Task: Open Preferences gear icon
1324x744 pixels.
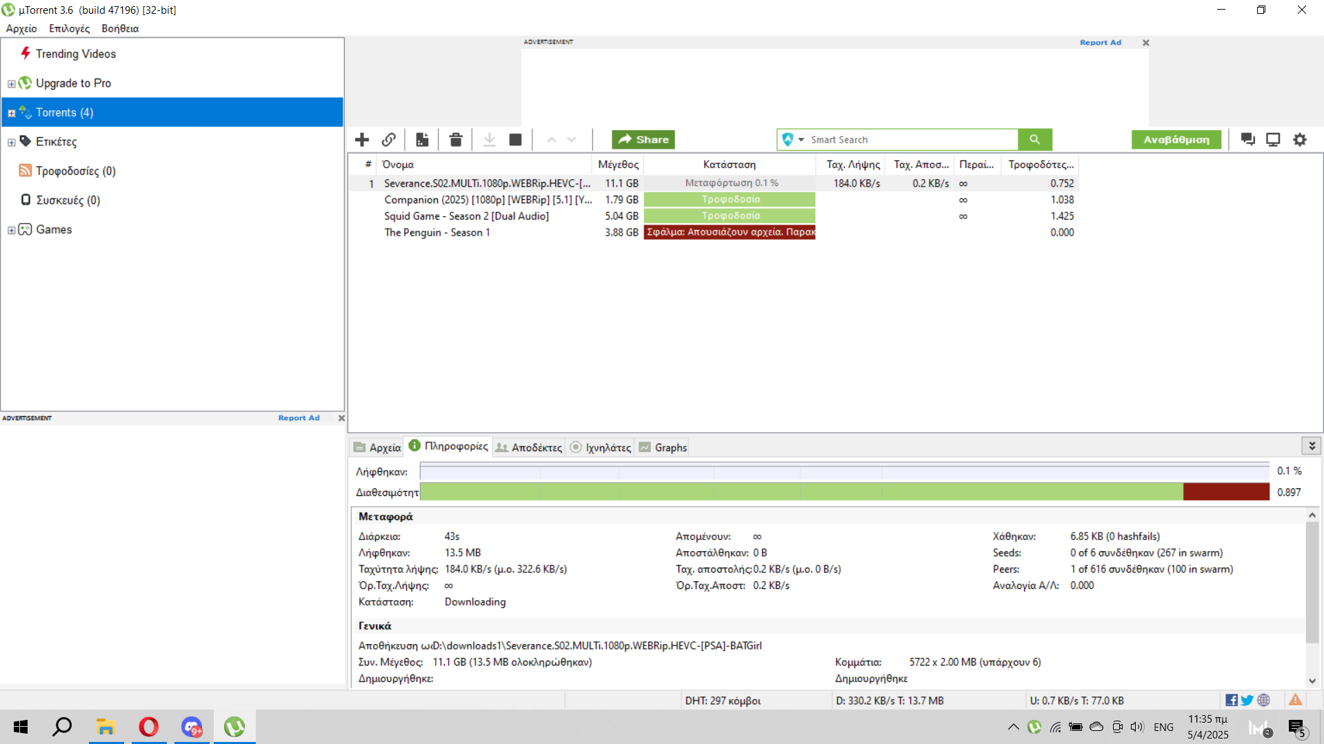Action: click(1300, 140)
